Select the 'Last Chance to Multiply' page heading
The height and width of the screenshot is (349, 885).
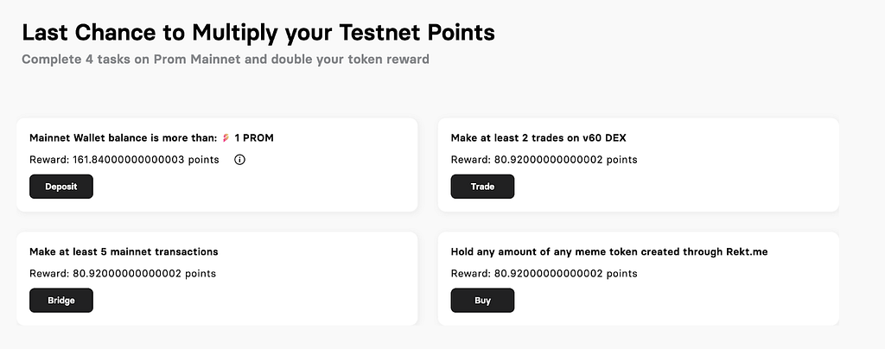point(258,33)
